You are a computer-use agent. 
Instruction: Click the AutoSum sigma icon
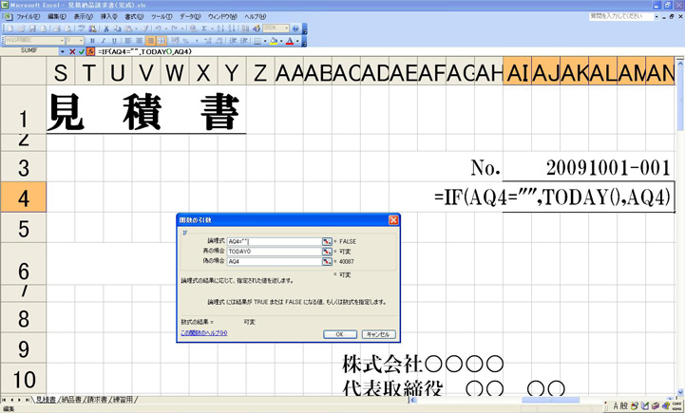tap(204, 28)
